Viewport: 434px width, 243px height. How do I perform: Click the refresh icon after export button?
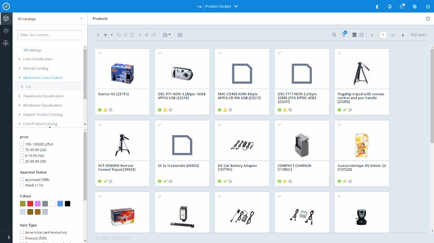(180, 35)
